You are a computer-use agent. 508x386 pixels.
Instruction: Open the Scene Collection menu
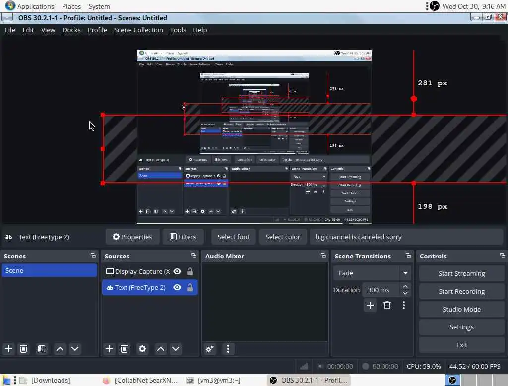(138, 30)
